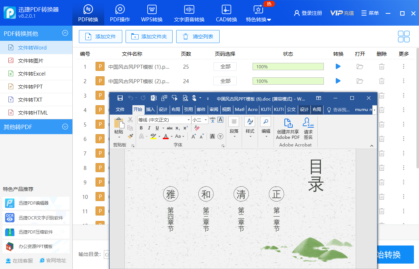Click the 添加文件 button
The image size is (419, 269).
[101, 37]
